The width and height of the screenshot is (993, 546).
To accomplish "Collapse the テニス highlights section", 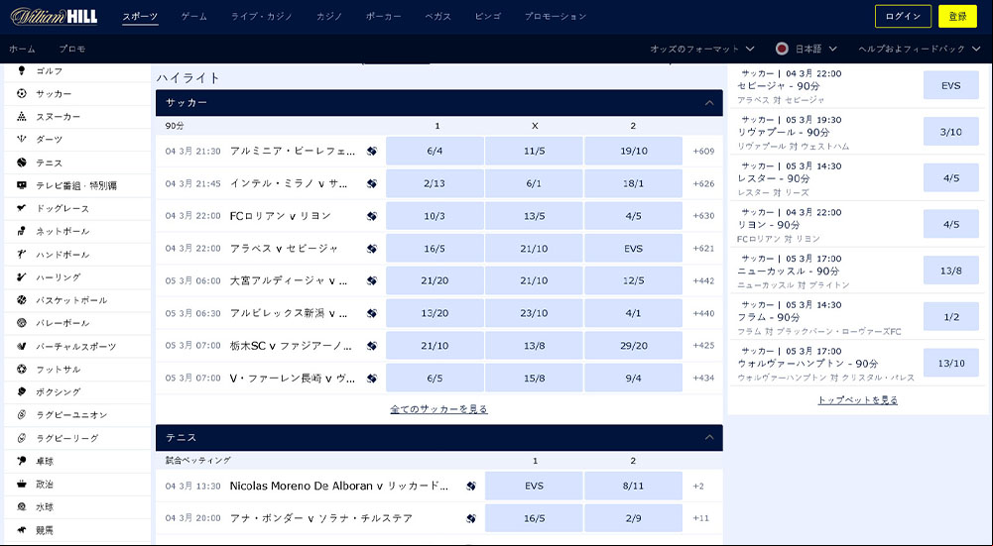I will click(x=709, y=437).
